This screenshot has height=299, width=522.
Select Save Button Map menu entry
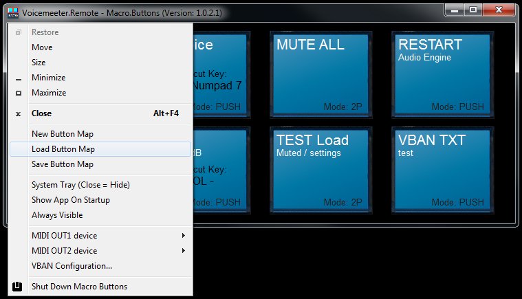pyautogui.click(x=63, y=164)
